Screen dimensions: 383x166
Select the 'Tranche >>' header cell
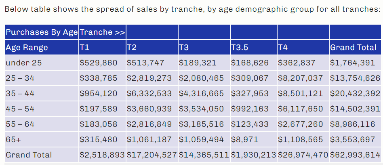102,32
